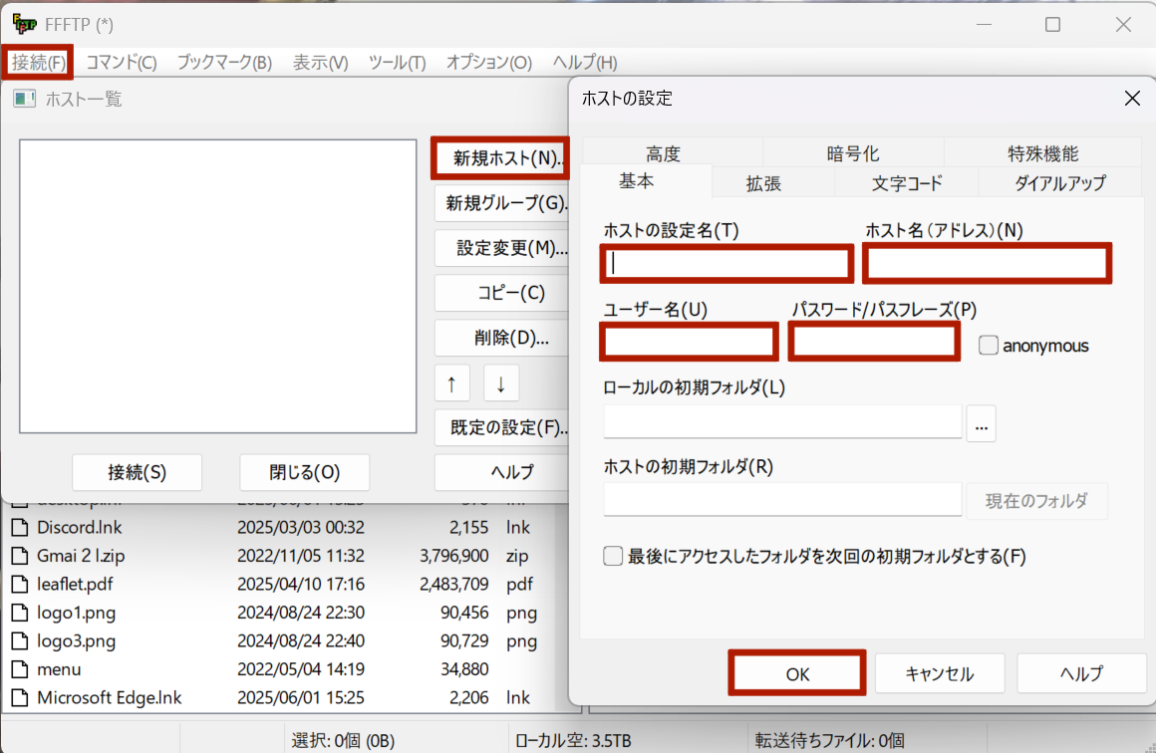Viewport: 1156px width, 753px height.
Task: Click the 新規ホスト(N) button
Action: [500, 157]
